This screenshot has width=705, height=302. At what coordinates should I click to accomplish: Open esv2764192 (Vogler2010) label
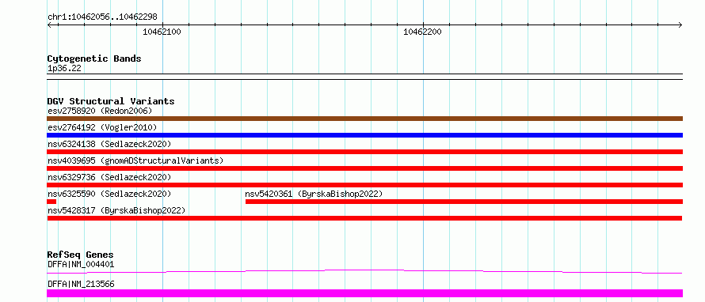coord(102,127)
